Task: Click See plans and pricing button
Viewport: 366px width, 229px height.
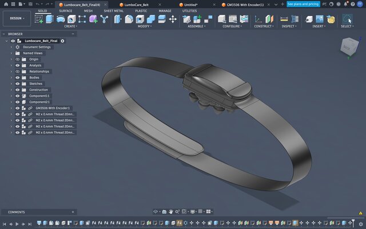Action: 303,4
